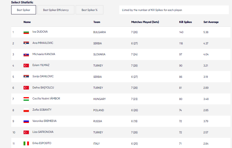Screen dimensions: 232x148
Task: Click the Set Average column header
Action: click(x=211, y=22)
